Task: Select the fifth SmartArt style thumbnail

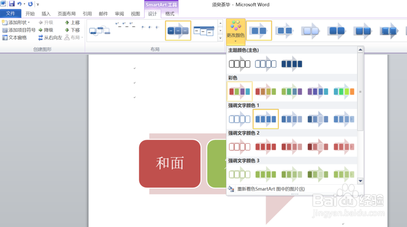Action: [363, 31]
